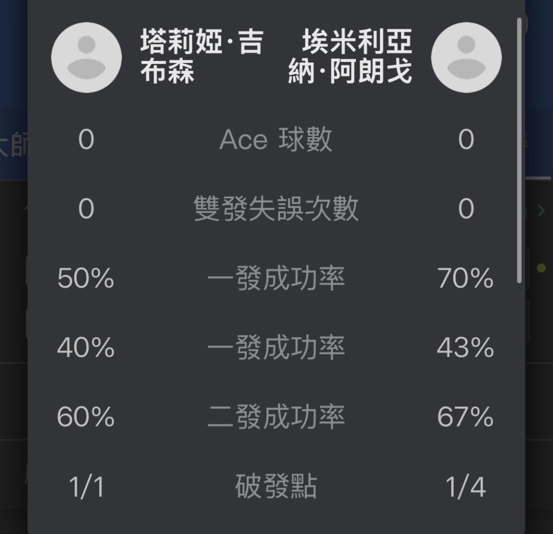Click the 1/4 break point value
Image resolution: width=553 pixels, height=534 pixels.
click(x=465, y=486)
